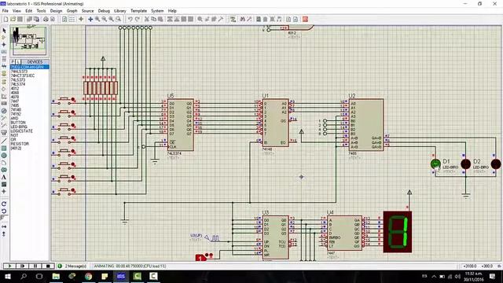Click the Play simulation button
The width and height of the screenshot is (503, 283).
(9, 266)
